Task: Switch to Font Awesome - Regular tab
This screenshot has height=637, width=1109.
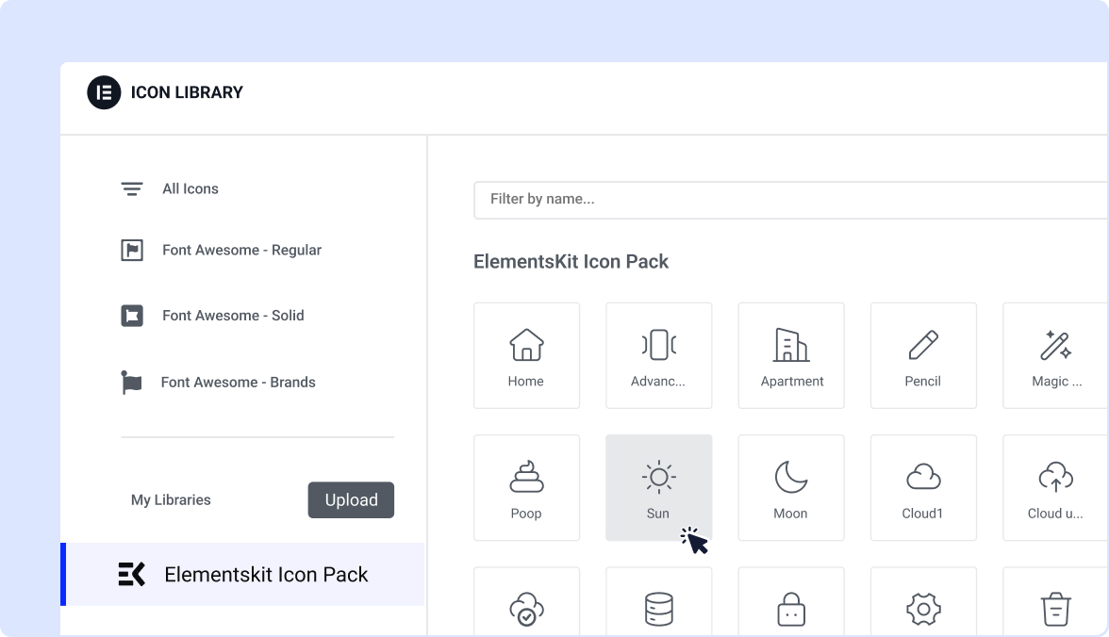Action: (x=221, y=251)
